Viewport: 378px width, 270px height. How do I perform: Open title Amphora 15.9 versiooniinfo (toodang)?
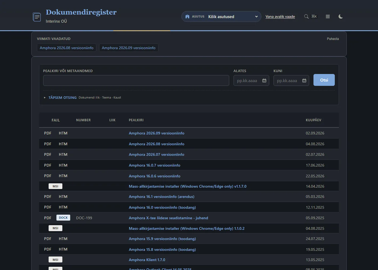tap(162, 239)
